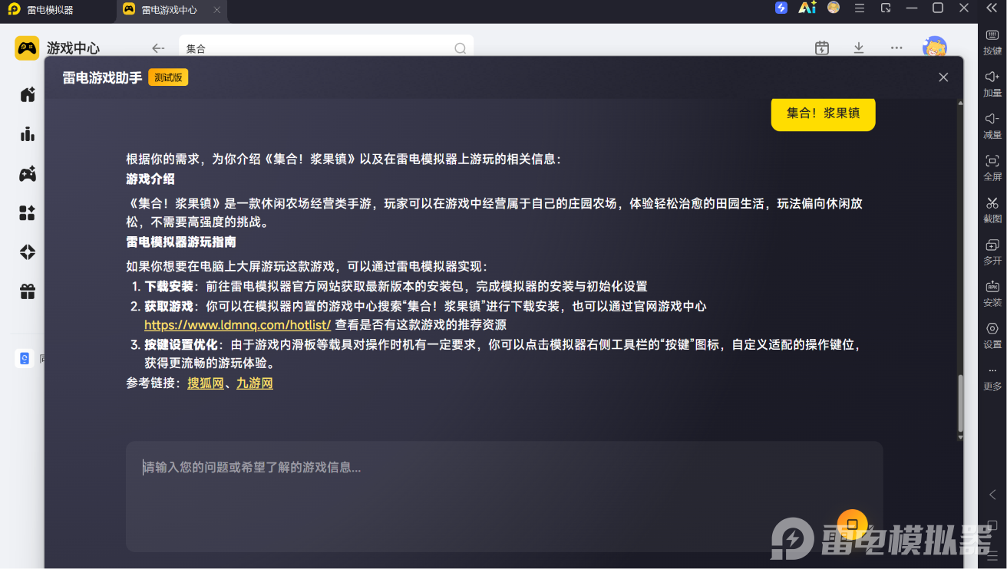Viewport: 1007px width, 569px height.
Task: Click the blue lightning icon in title bar
Action: point(781,8)
